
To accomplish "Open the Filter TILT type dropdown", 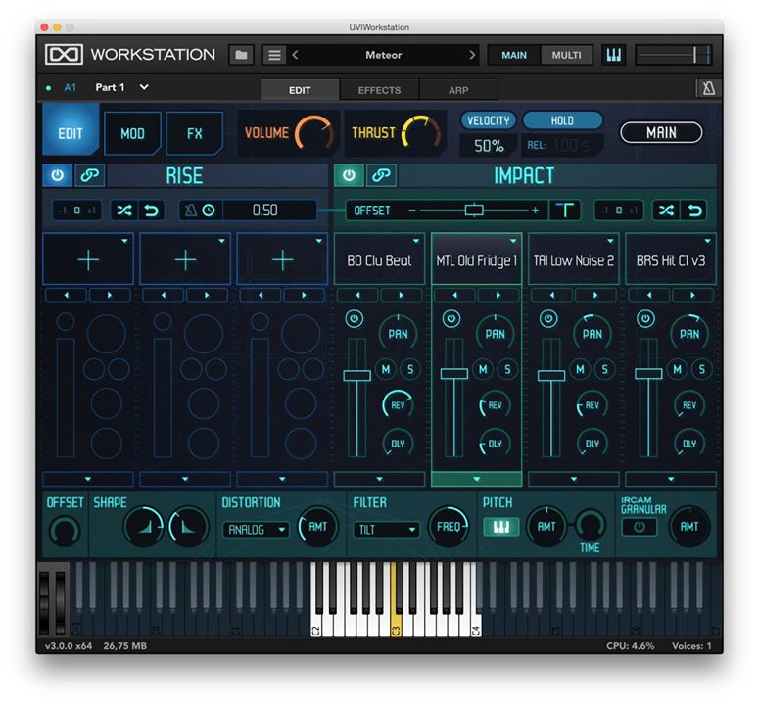I will pos(386,530).
